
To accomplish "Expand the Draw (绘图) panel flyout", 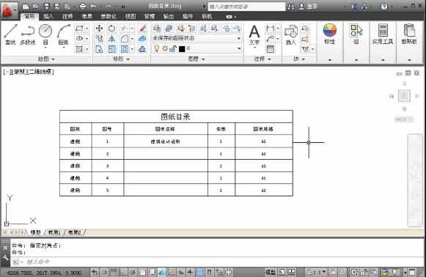I will click(46, 59).
